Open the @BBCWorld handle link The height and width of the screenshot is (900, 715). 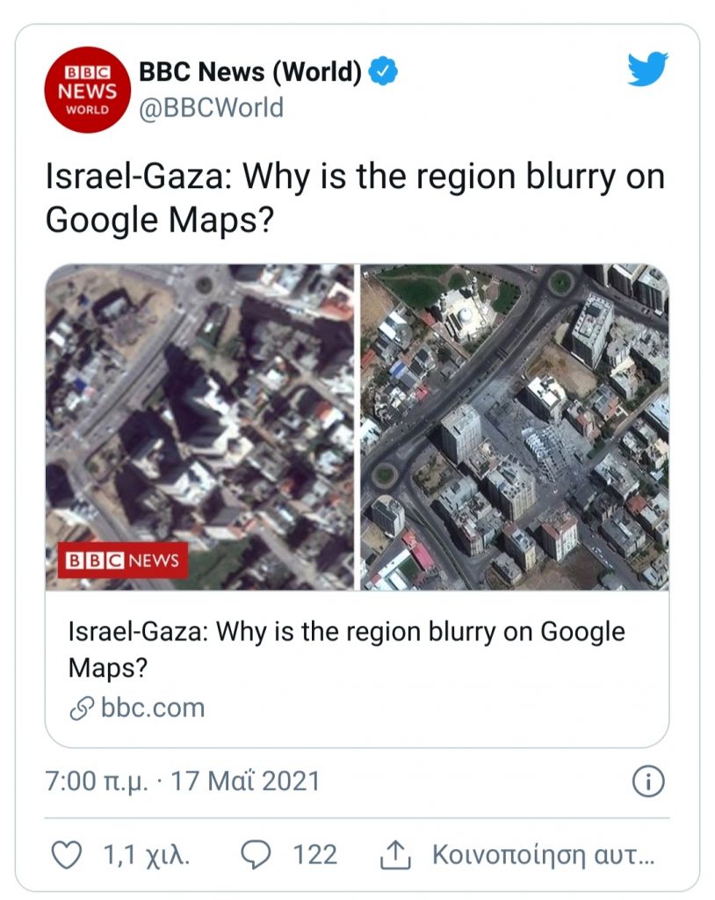(211, 107)
